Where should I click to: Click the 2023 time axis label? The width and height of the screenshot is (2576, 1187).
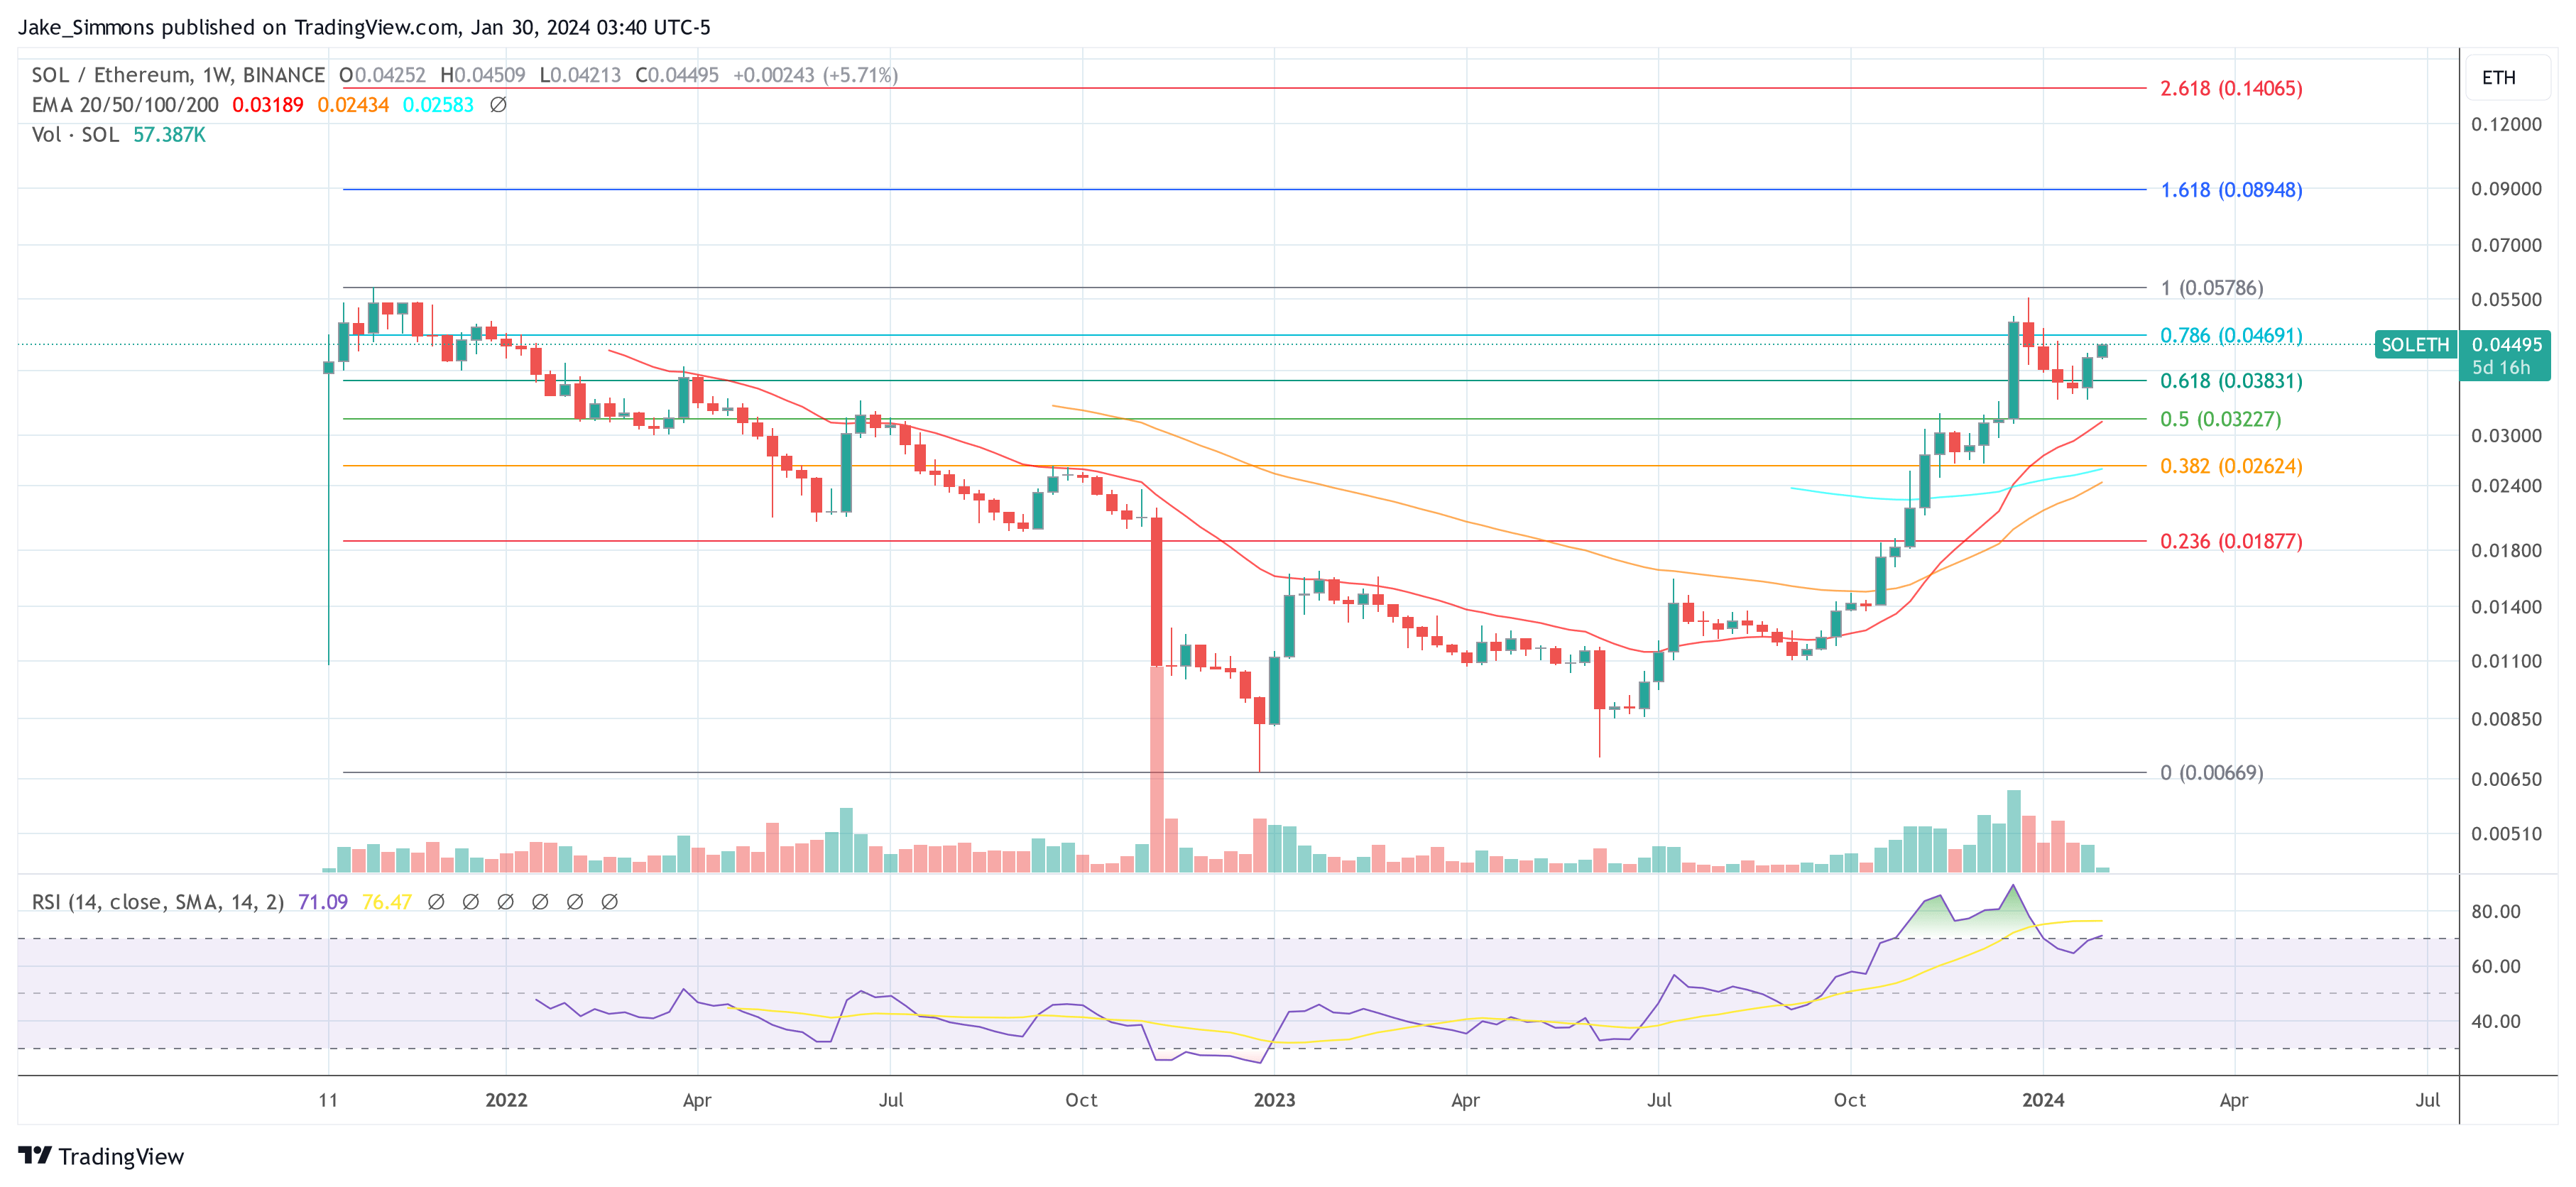[x=1274, y=1100]
